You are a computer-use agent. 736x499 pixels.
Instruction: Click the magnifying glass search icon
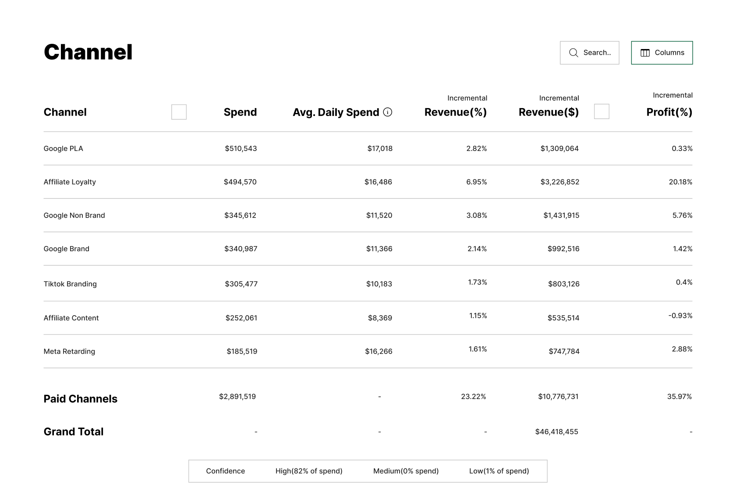(x=573, y=53)
